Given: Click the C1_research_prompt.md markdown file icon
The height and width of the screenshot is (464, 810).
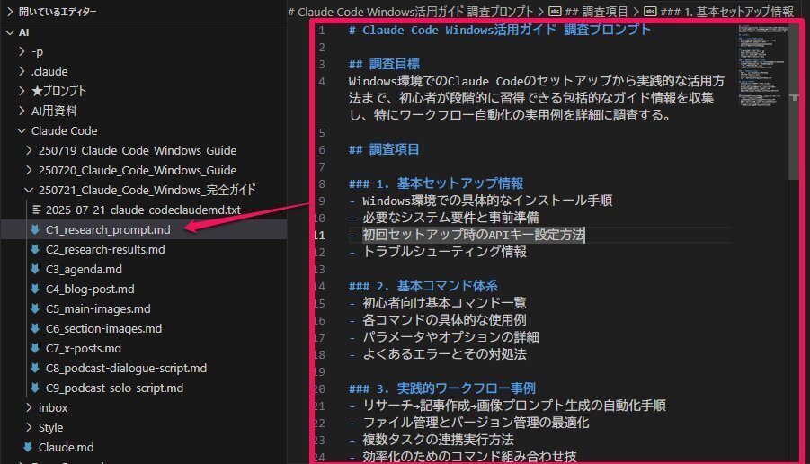Looking at the screenshot, I should (x=35, y=229).
